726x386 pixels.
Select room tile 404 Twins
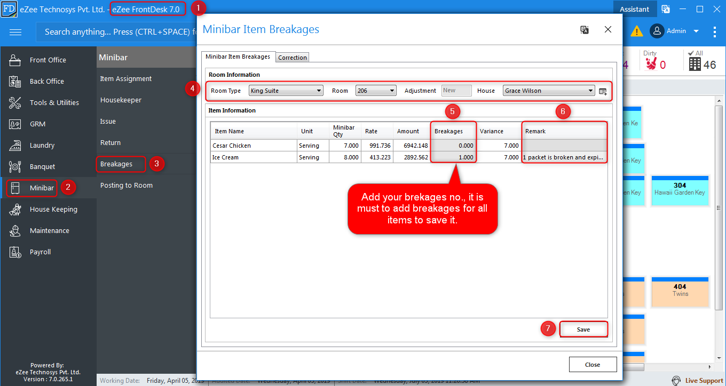point(680,293)
